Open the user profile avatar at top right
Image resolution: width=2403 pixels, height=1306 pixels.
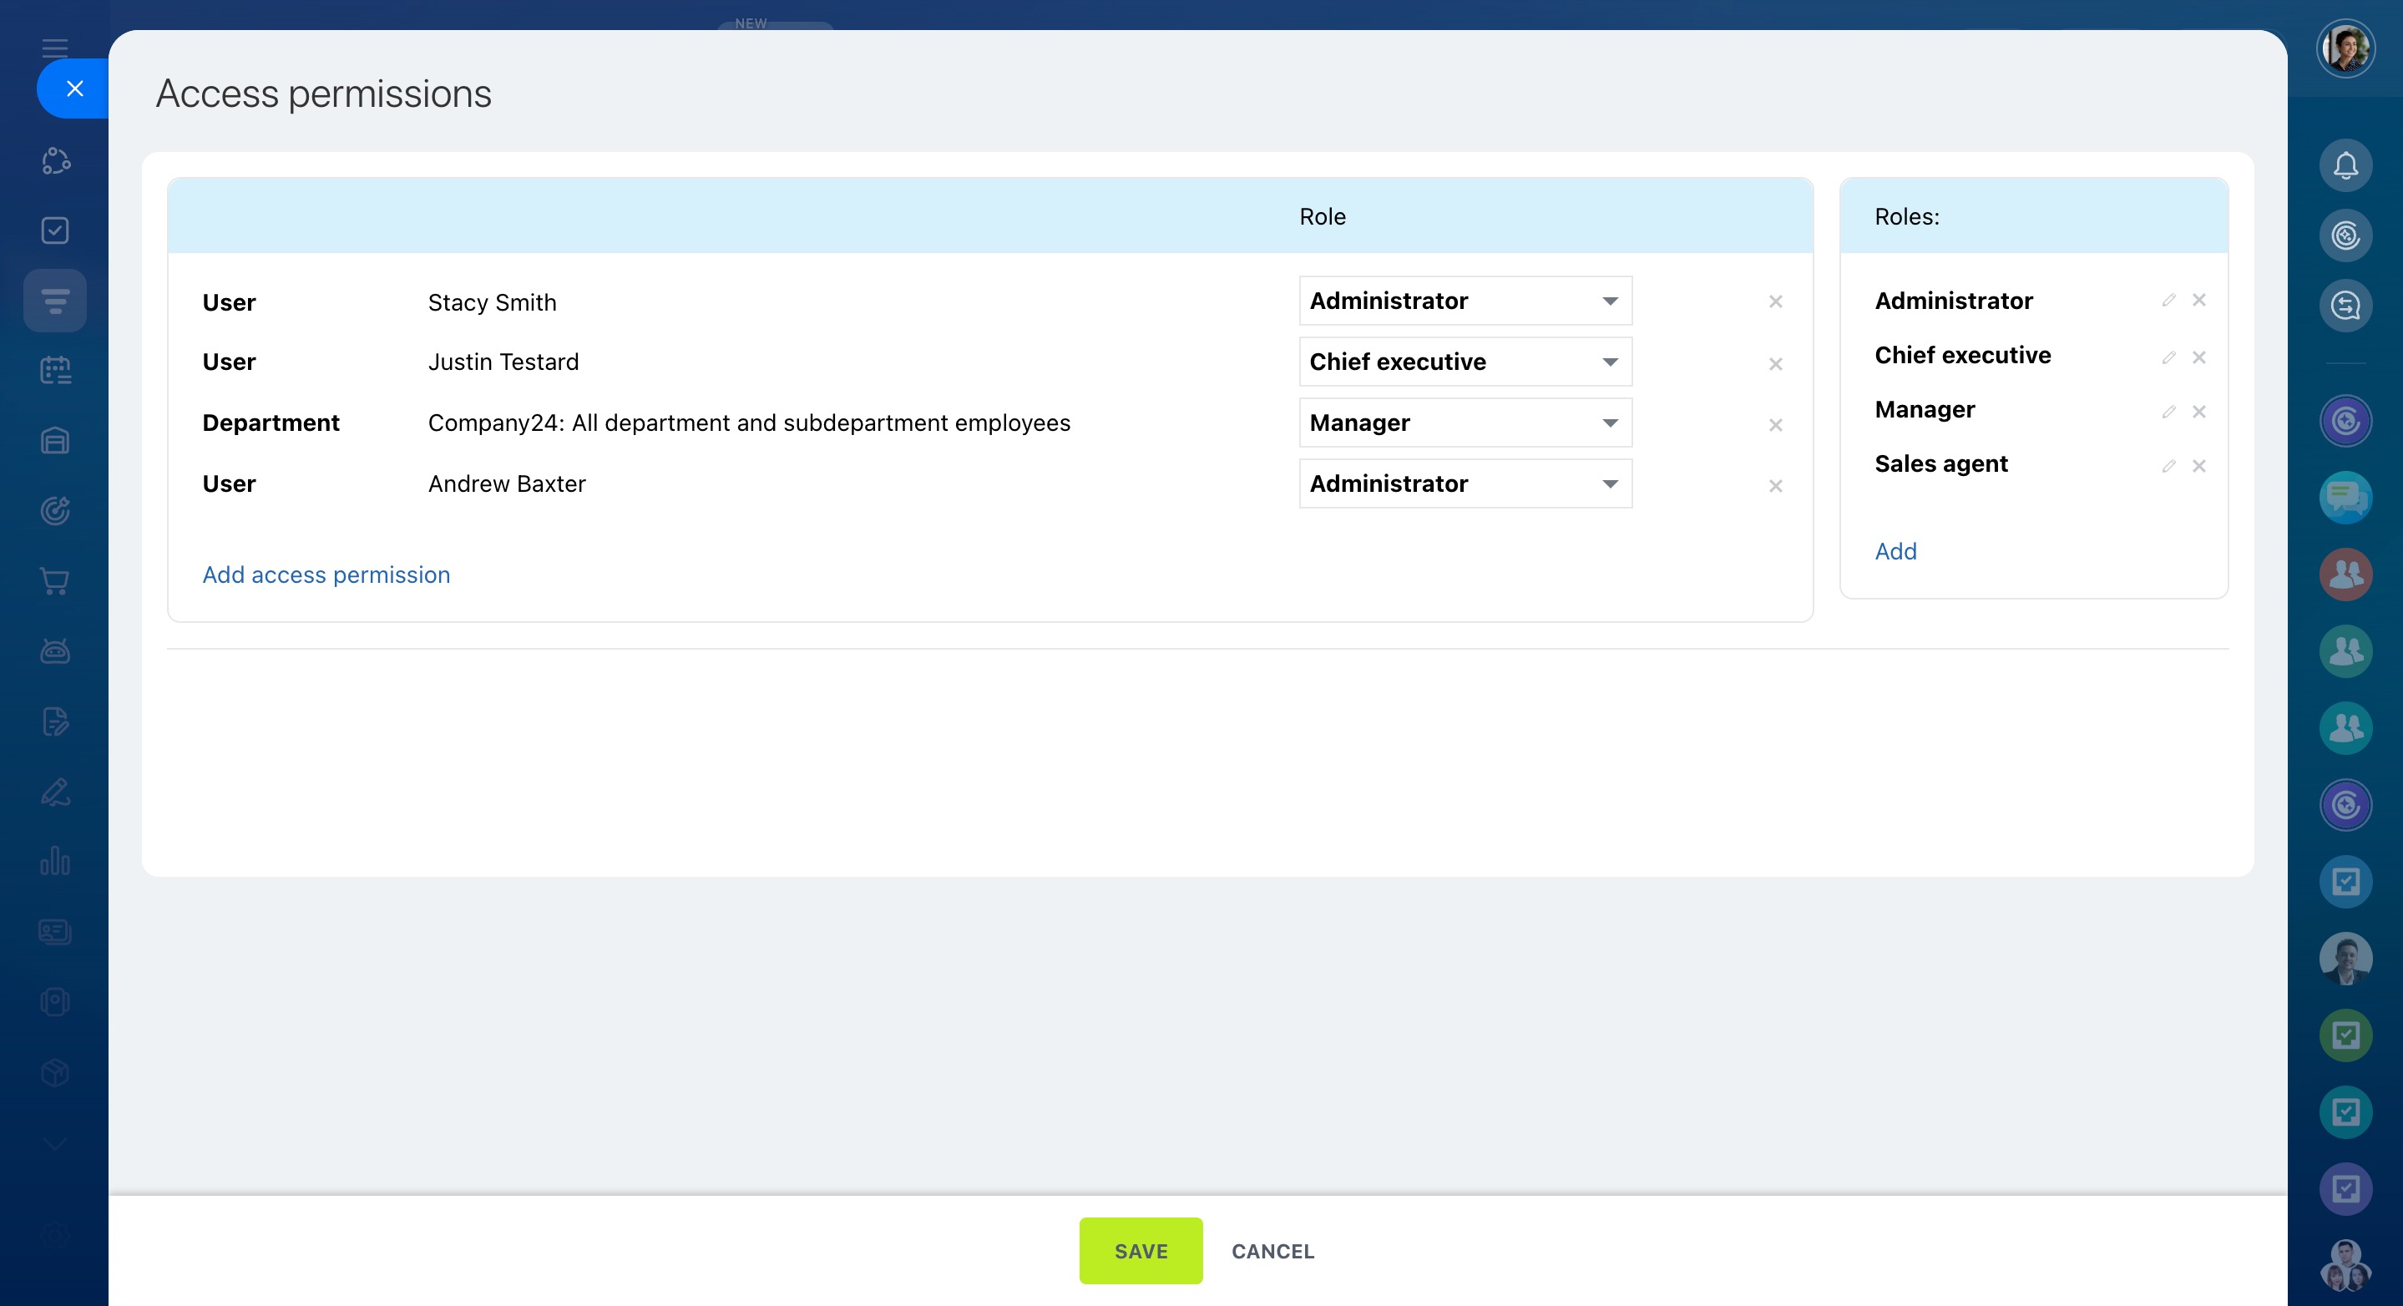(x=2345, y=48)
